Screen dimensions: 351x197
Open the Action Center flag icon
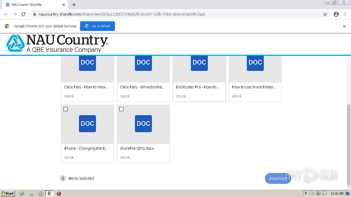(325, 193)
